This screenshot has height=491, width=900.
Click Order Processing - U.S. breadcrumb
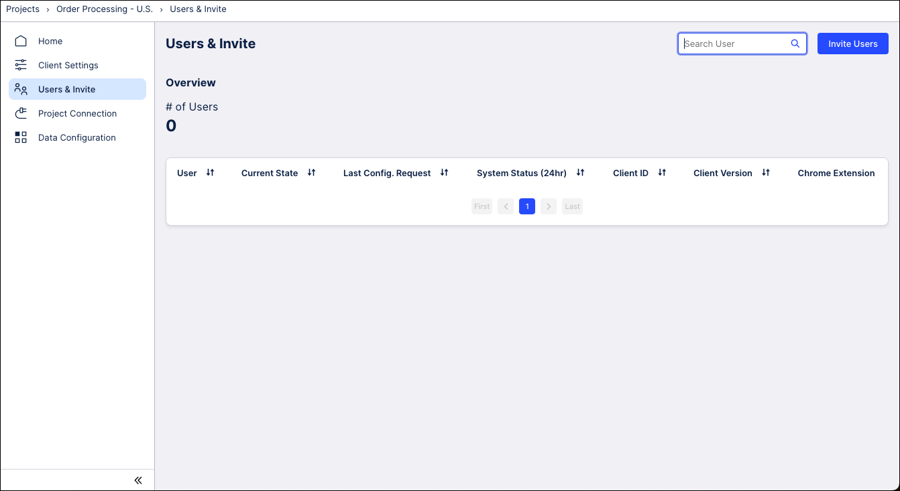click(105, 9)
